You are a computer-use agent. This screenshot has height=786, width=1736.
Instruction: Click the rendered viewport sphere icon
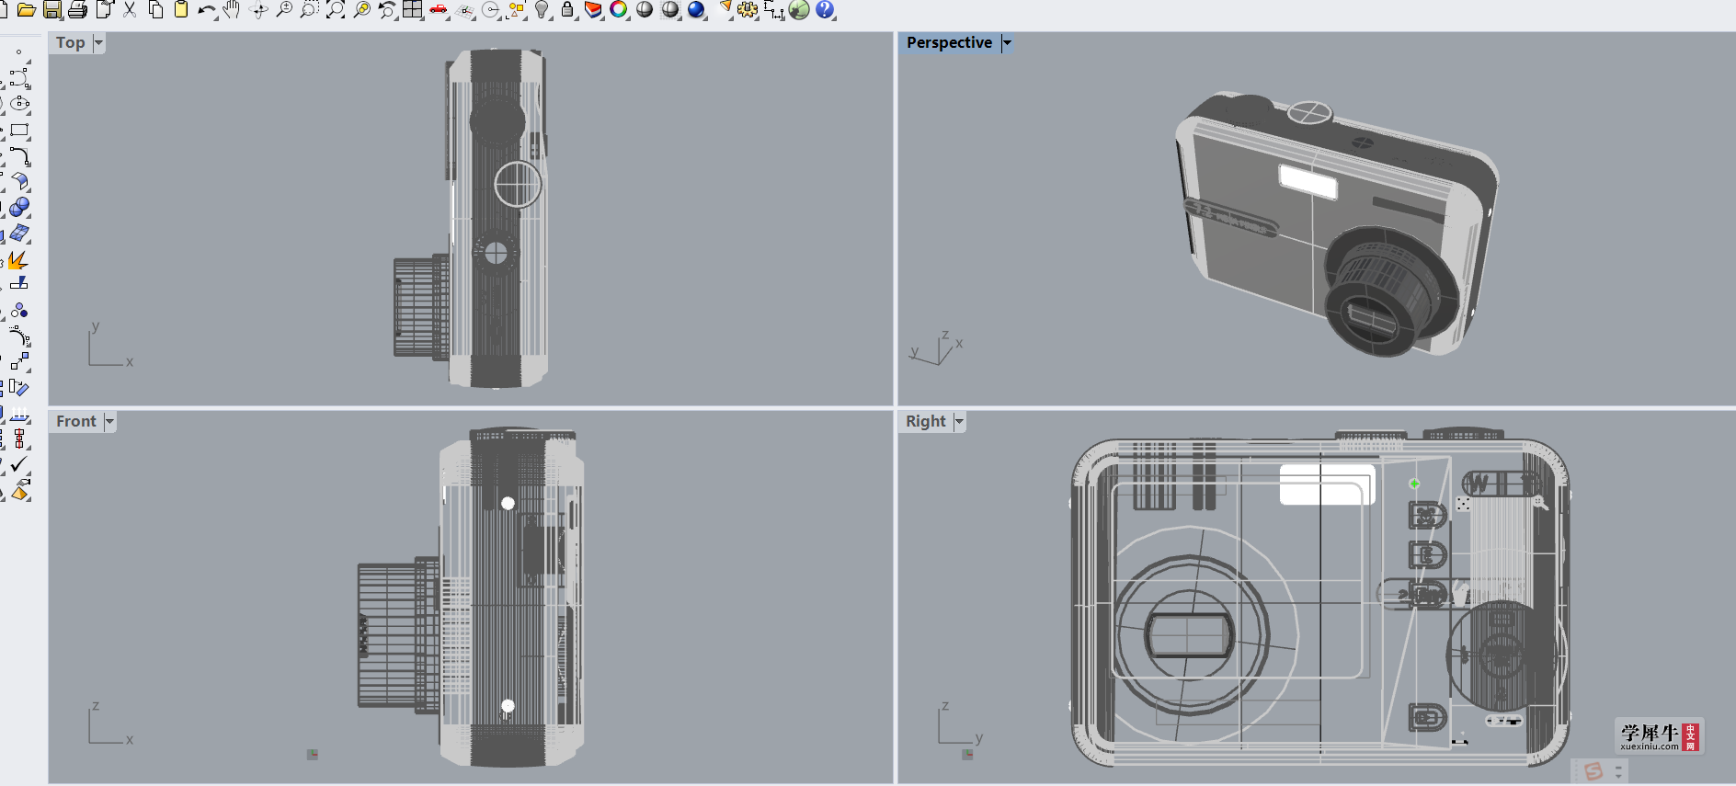click(670, 10)
